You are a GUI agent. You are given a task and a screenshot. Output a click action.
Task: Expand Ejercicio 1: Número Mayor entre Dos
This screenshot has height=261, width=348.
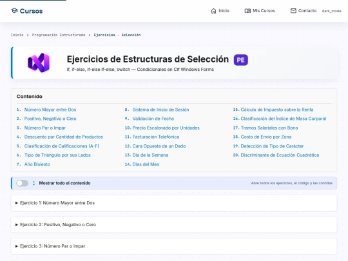[174, 203]
